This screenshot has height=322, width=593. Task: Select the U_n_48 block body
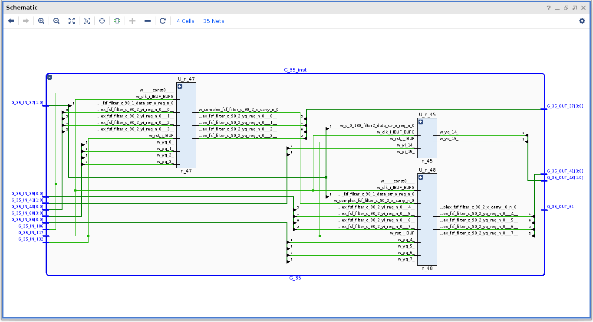tap(427, 219)
